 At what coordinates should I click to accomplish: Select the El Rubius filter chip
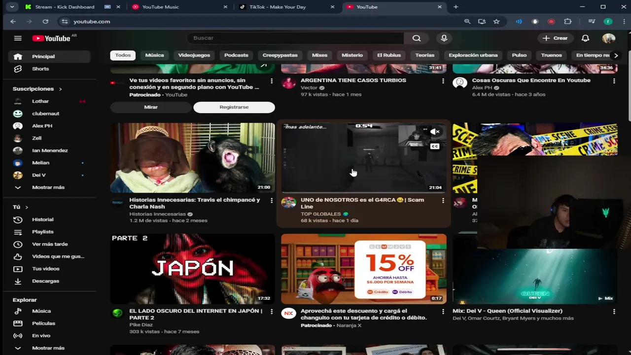[x=389, y=55]
